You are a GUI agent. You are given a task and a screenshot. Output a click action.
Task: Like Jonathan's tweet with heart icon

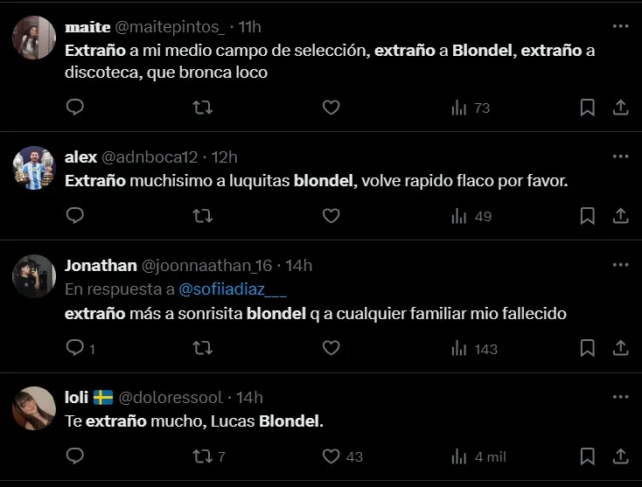point(331,348)
